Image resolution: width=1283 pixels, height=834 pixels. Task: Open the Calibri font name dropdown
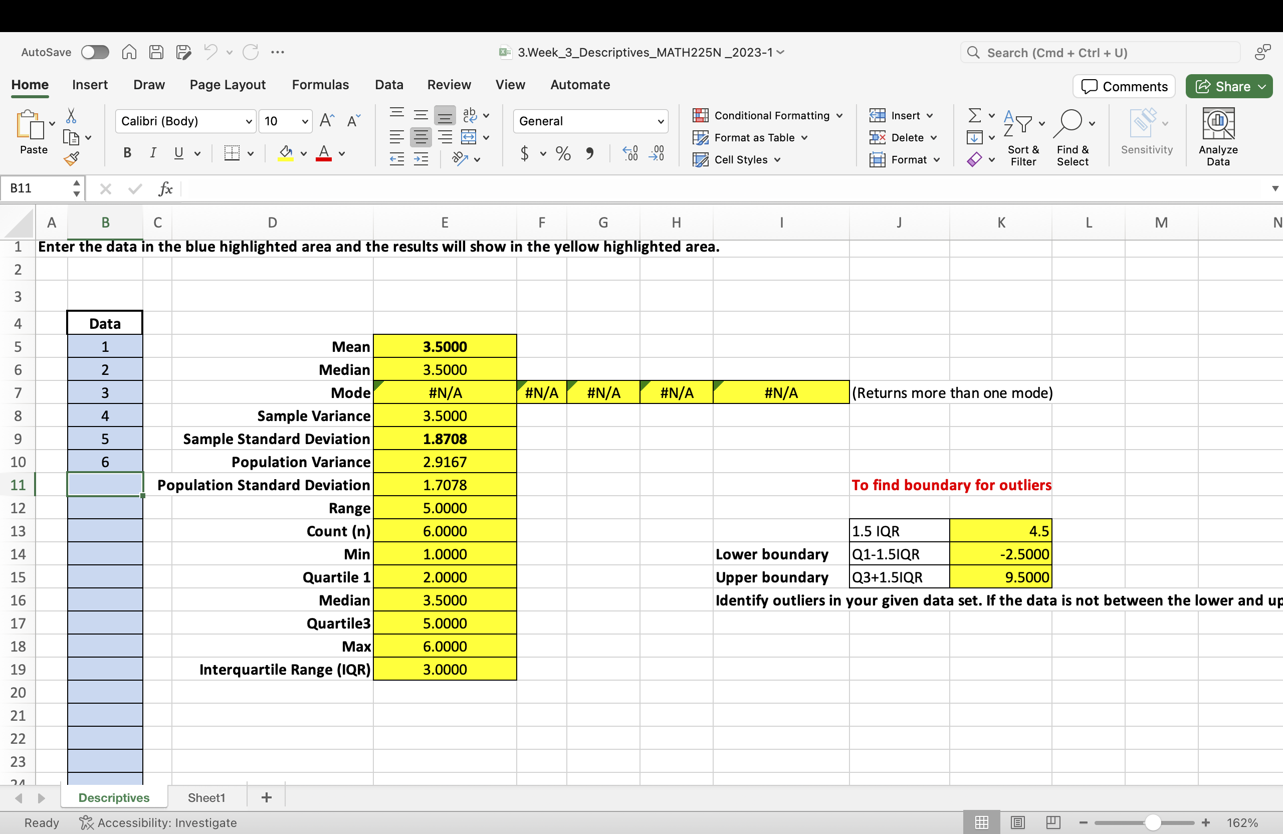(249, 121)
